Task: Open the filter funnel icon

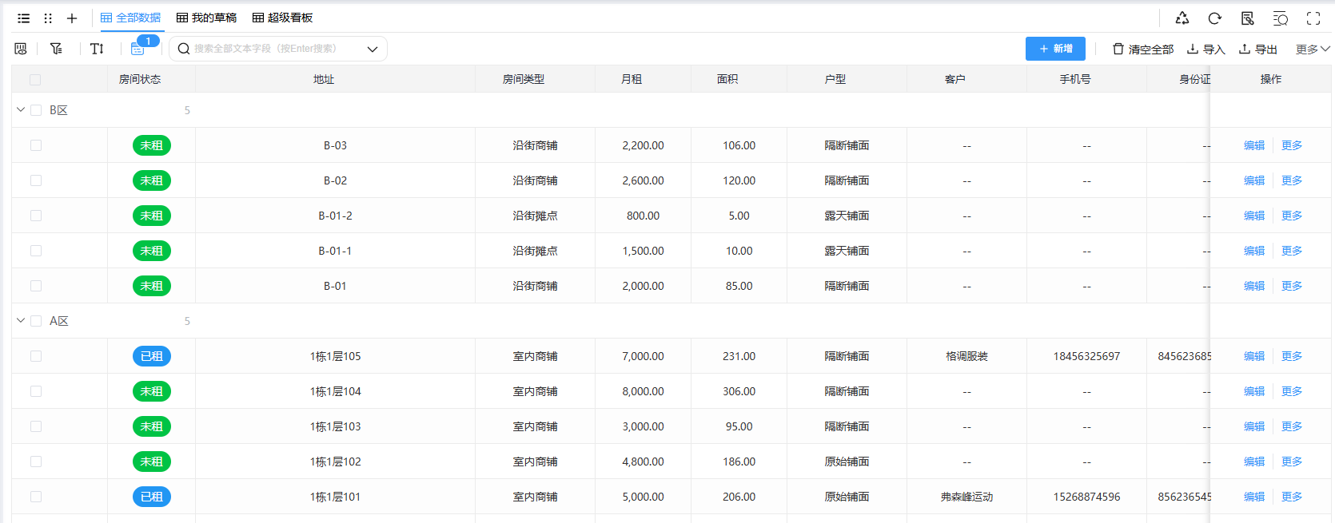Action: [x=56, y=49]
